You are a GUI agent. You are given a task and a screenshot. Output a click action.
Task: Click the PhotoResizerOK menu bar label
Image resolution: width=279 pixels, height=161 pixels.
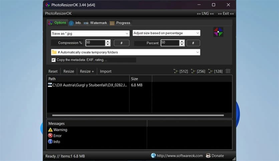click(58, 14)
